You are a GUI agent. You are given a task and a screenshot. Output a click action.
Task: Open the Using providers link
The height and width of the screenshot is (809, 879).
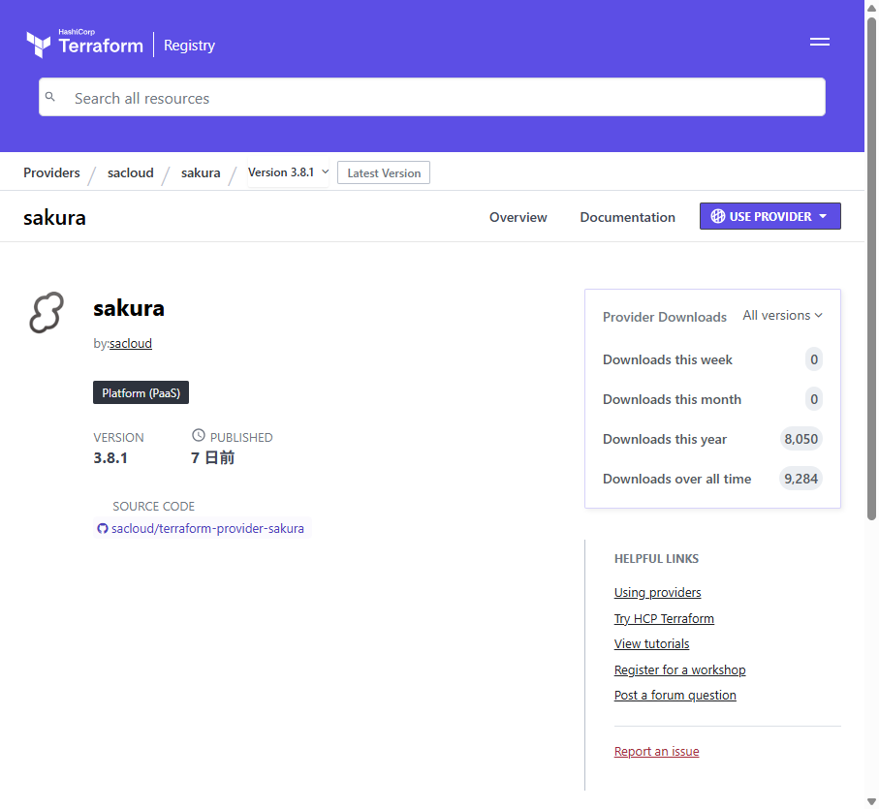tap(658, 592)
